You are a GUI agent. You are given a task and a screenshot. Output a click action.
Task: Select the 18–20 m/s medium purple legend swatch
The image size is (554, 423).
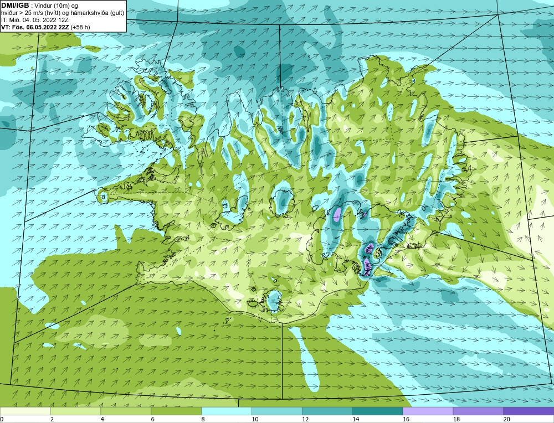point(478,411)
